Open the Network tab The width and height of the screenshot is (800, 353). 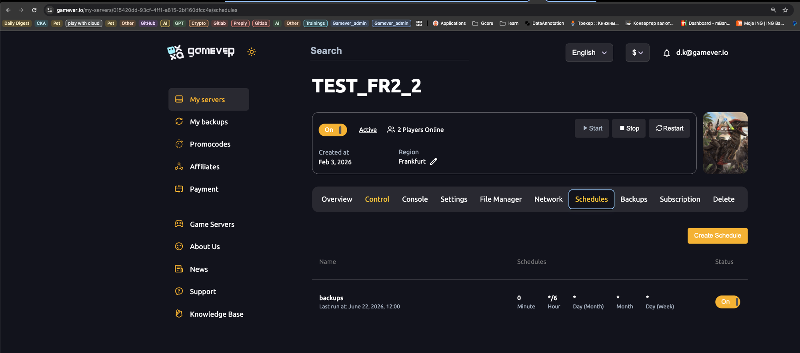[x=548, y=199]
